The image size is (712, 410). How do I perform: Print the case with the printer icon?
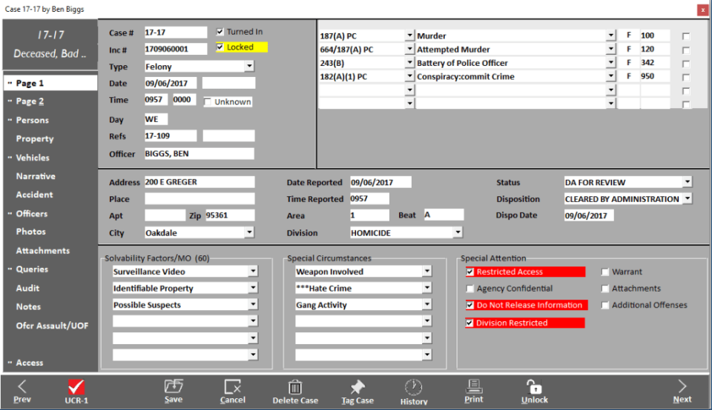[x=474, y=386]
